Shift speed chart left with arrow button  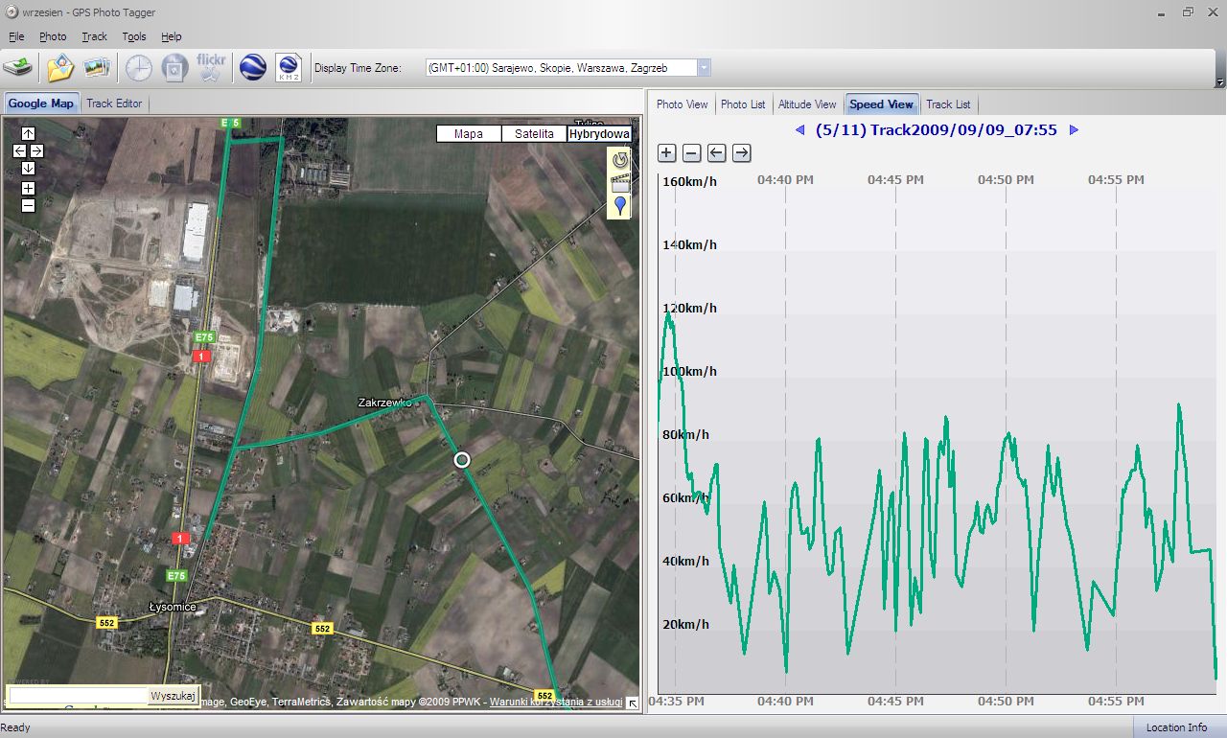717,153
